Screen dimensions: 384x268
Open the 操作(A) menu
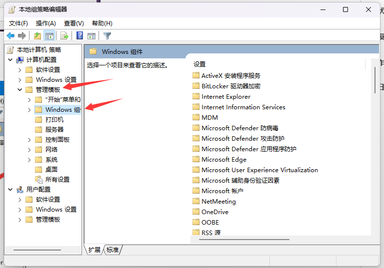tap(46, 23)
